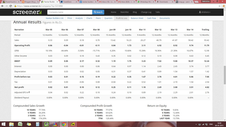Screen dimensions: 226x127
Task: Click the Compounded Sales Growth heading
Action: coord(29,106)
